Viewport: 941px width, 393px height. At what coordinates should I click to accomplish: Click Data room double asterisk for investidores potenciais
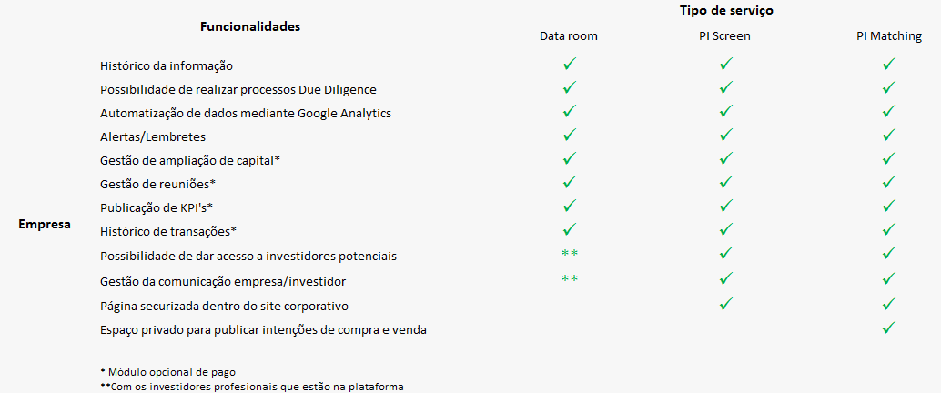pos(569,254)
